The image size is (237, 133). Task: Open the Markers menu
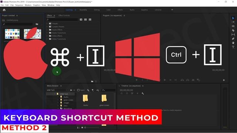tap(28, 5)
